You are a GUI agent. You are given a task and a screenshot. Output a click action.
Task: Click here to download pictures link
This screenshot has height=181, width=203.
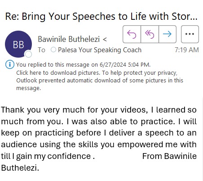point(58,73)
